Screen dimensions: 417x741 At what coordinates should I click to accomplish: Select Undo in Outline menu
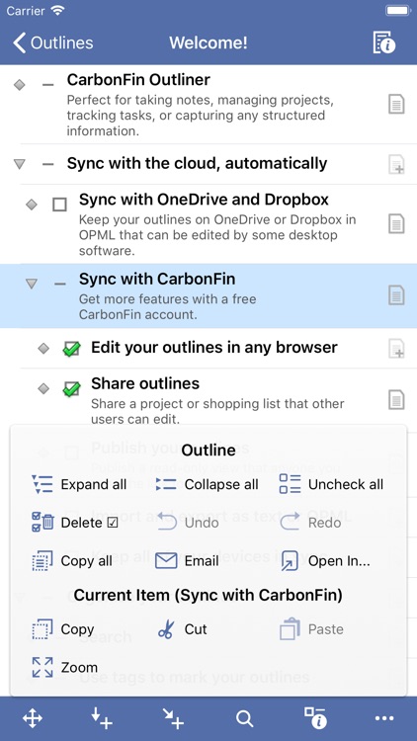(187, 523)
